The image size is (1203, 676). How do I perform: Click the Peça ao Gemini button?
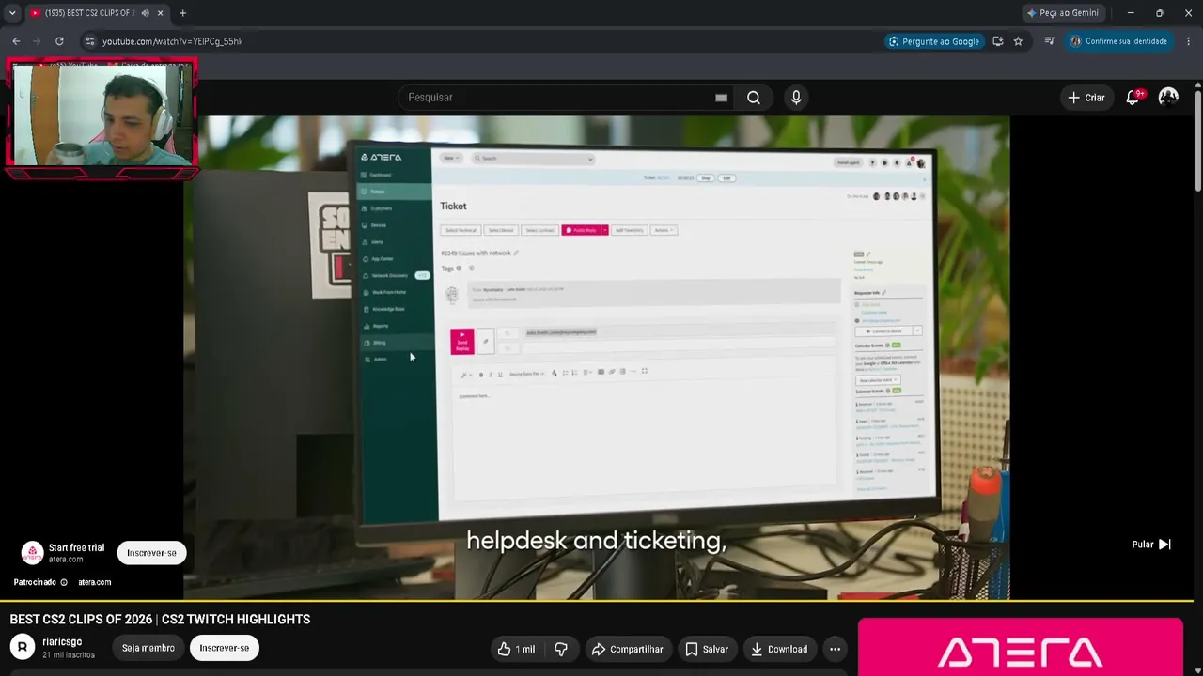[1062, 13]
